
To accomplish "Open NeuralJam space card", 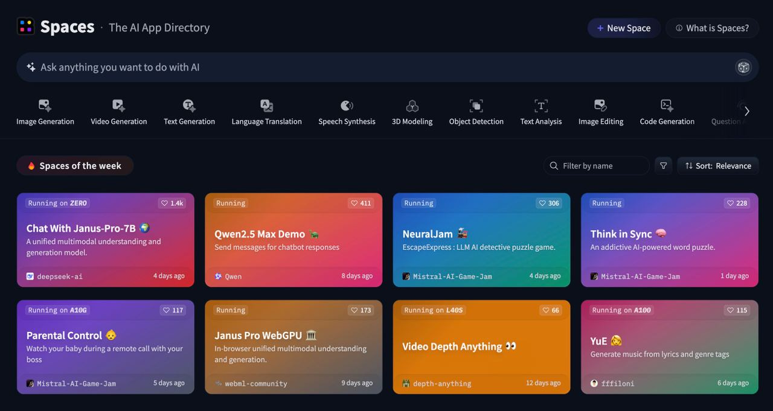I will tap(481, 240).
